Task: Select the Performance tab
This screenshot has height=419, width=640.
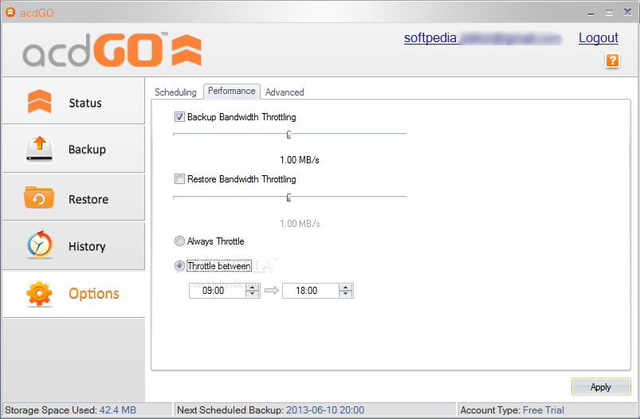Action: coord(231,91)
